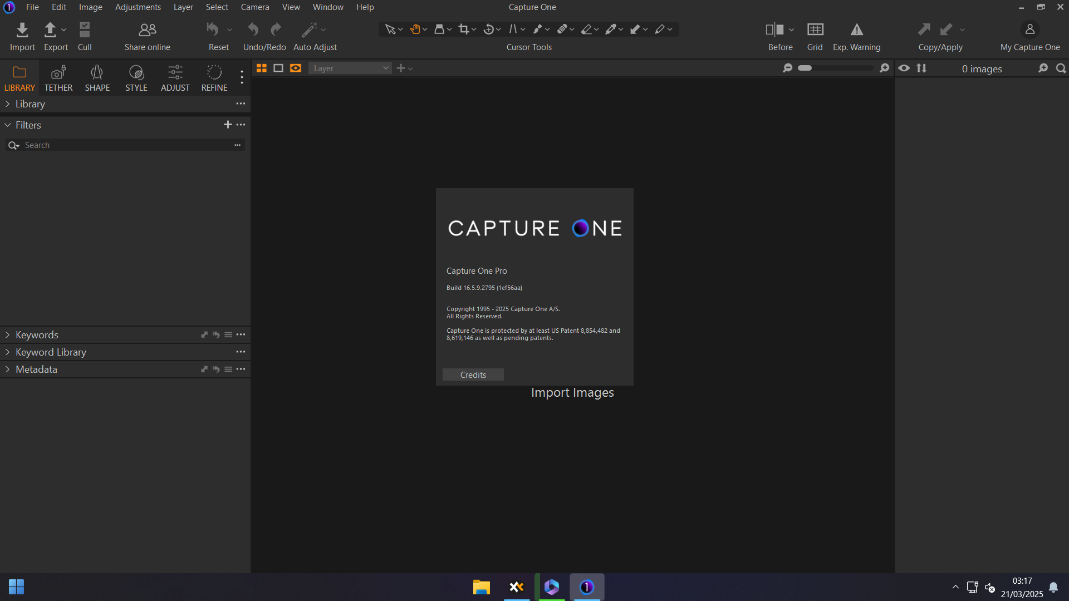The image size is (1069, 601).
Task: Select the Crop cursor tool
Action: pos(464,29)
